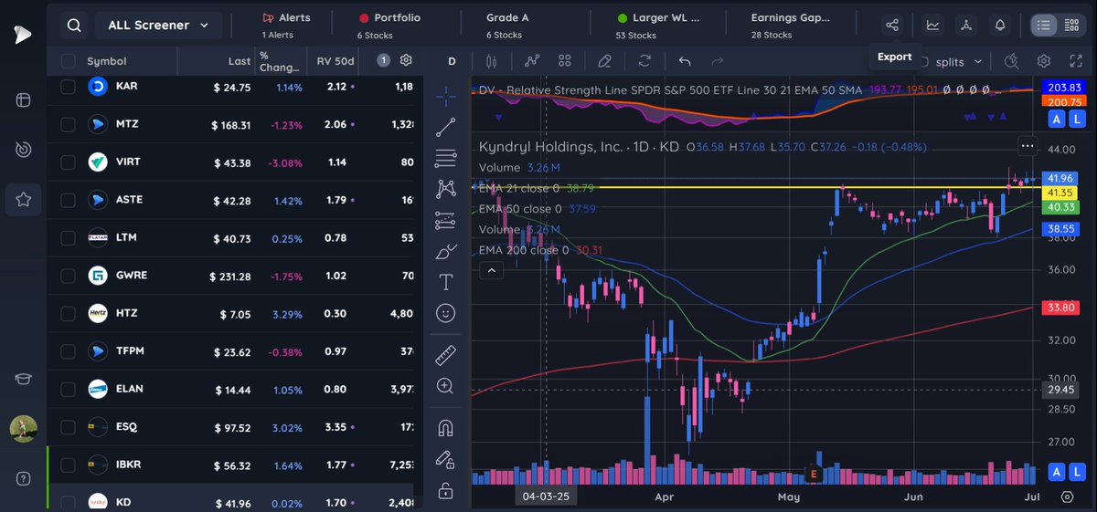Image resolution: width=1097 pixels, height=512 pixels.
Task: Check the GWRE row checkbox
Action: 68,276
